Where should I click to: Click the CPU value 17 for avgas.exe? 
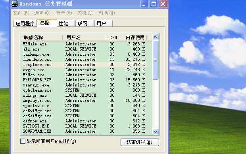pos(112,69)
